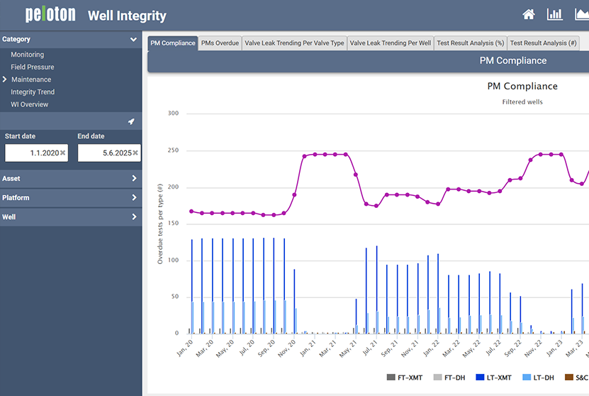The image size is (589, 396).
Task: Expand the Platform filter panel
Action: (x=133, y=198)
